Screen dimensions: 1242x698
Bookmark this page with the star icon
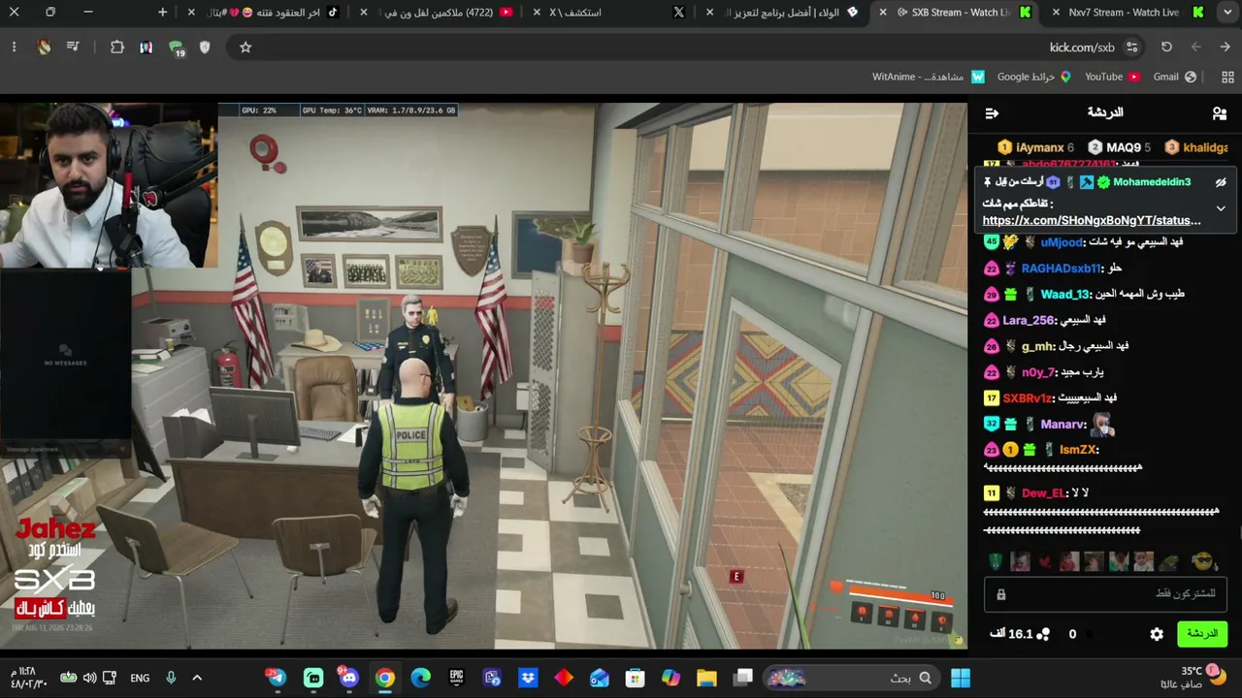[245, 48]
